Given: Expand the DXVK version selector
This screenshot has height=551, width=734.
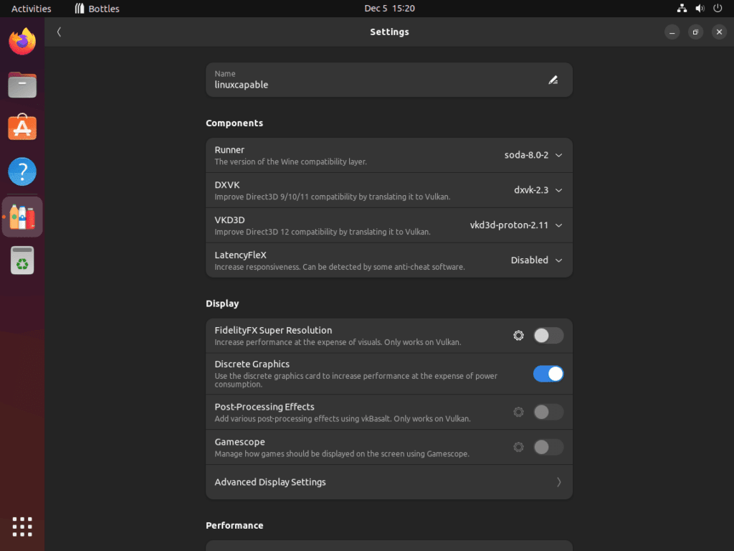Looking at the screenshot, I should point(535,189).
